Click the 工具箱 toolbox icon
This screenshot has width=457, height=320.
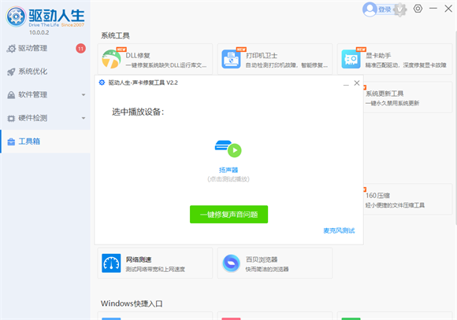[x=11, y=142]
